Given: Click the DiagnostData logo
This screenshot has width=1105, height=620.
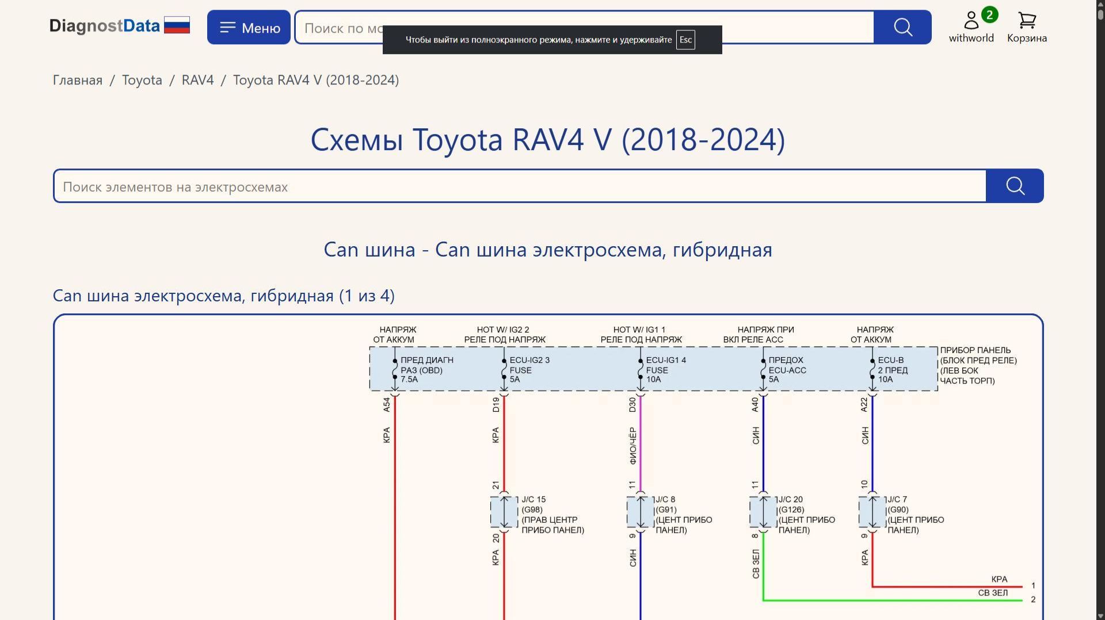Looking at the screenshot, I should [105, 25].
